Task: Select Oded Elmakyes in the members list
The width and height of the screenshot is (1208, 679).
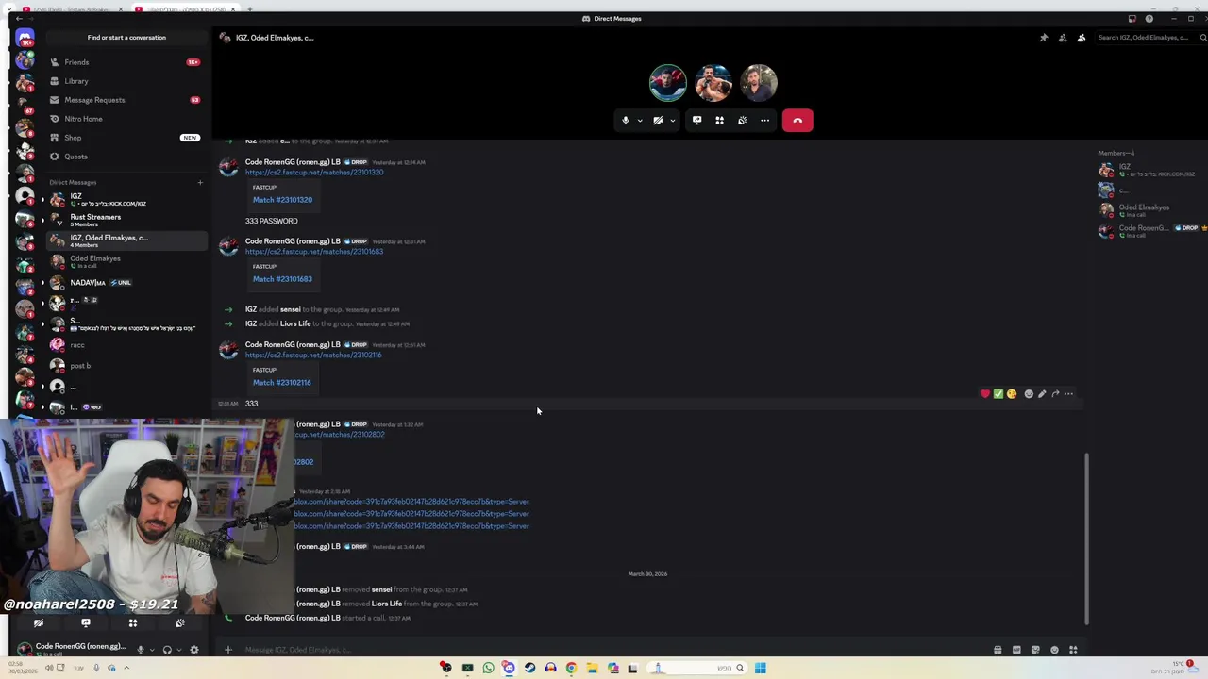Action: [1149, 210]
